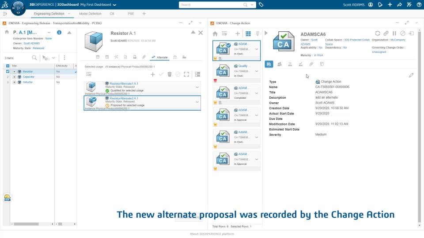Search the 3 items list
This screenshot has height=238, width=424.
point(34,58)
